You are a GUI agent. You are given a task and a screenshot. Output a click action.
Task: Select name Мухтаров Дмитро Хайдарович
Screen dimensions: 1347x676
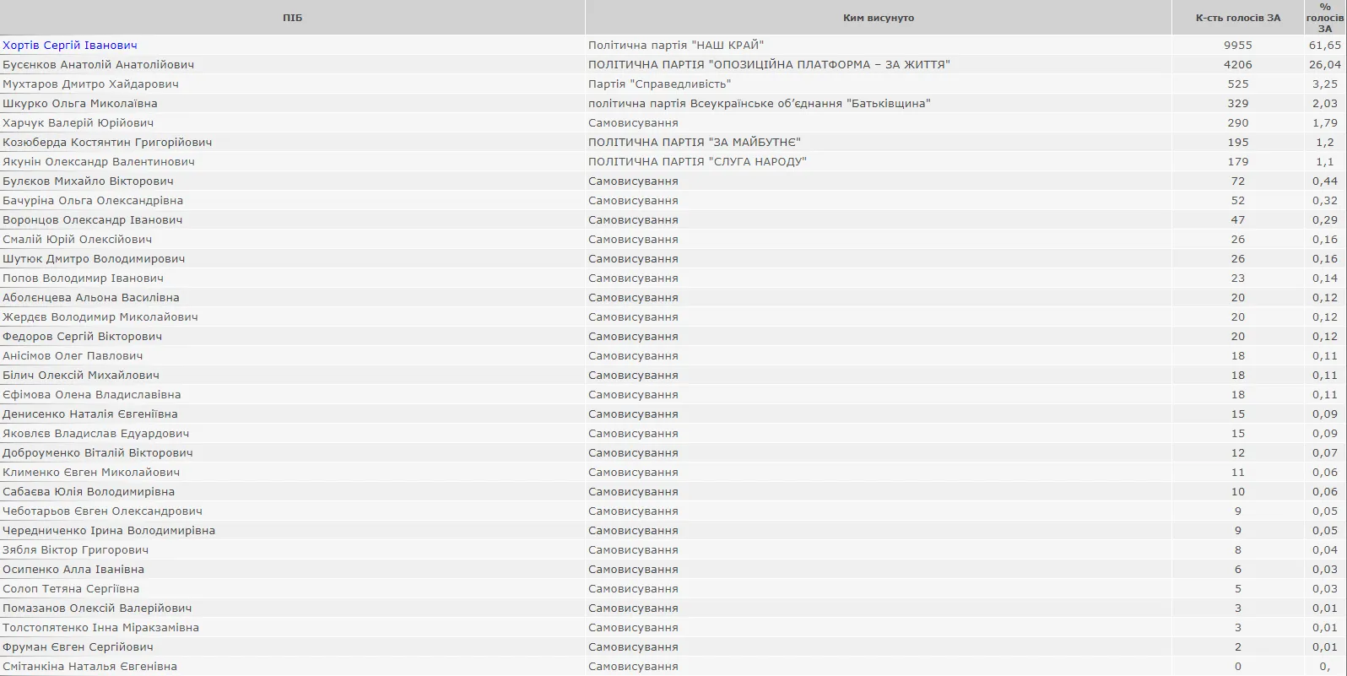(91, 84)
